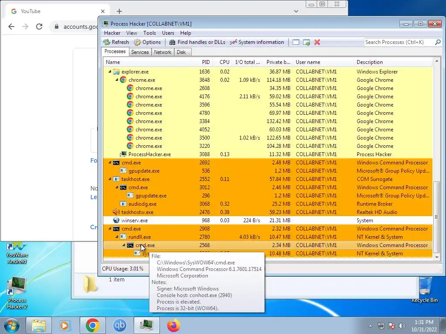Click the Chrome icon of PID 3384
446x334 pixels.
pyautogui.click(x=130, y=121)
